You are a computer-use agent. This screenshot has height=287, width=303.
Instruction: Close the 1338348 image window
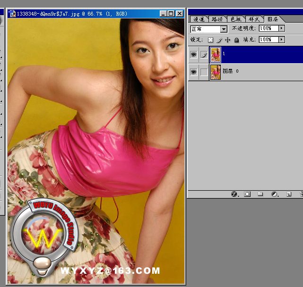[x=180, y=14]
